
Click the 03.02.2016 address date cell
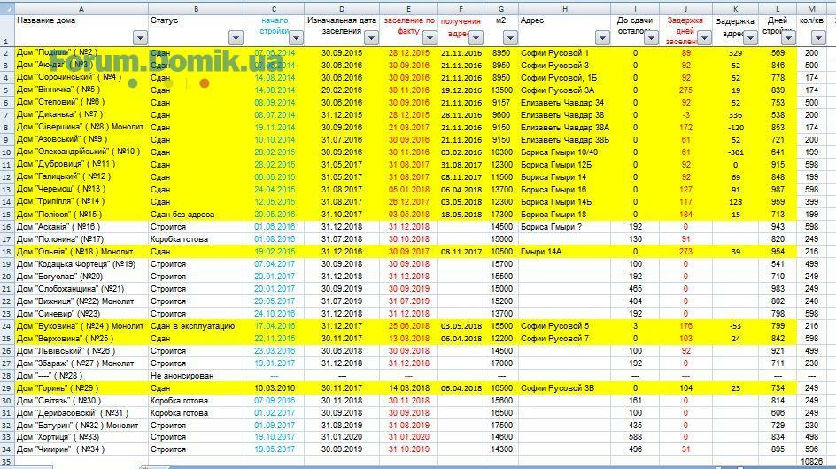[461, 152]
